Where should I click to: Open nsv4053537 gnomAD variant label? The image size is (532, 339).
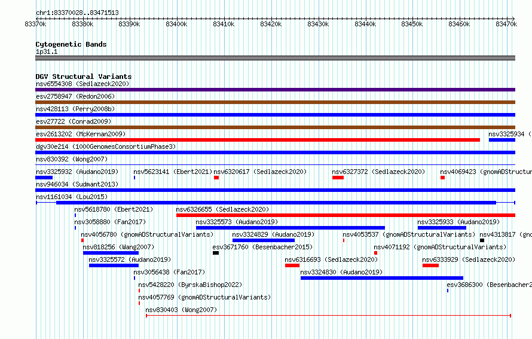[409, 234]
